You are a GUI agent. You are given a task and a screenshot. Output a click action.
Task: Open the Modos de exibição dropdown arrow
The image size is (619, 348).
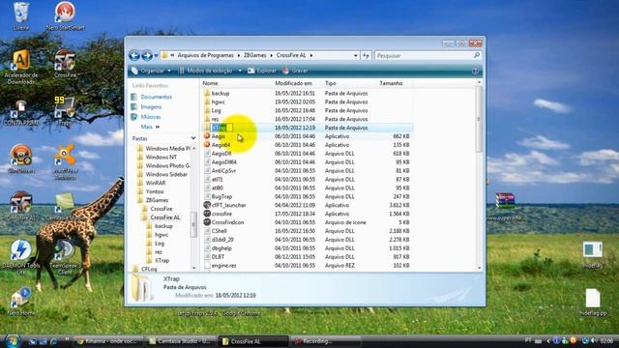pyautogui.click(x=240, y=71)
